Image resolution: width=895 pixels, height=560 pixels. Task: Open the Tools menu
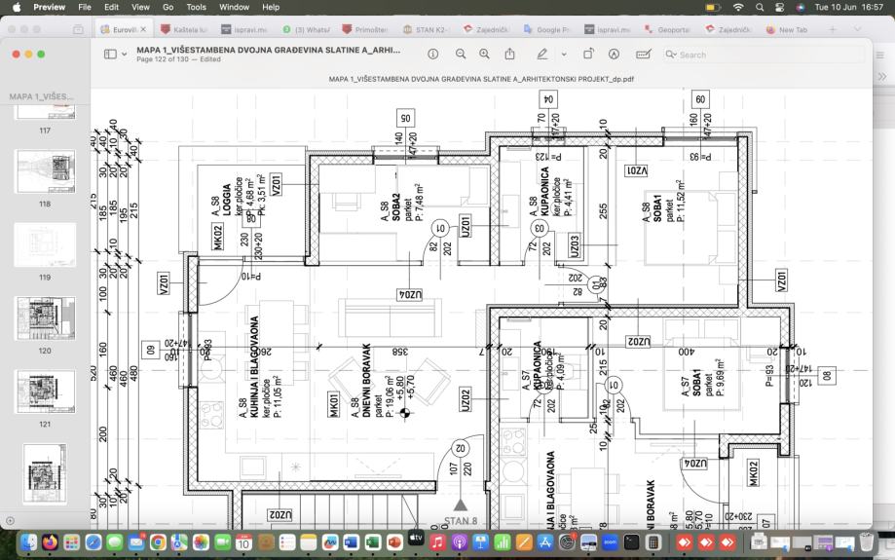coord(196,7)
